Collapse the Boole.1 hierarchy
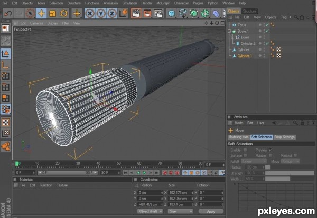This screenshot has height=218, width=317. pyautogui.click(x=229, y=31)
